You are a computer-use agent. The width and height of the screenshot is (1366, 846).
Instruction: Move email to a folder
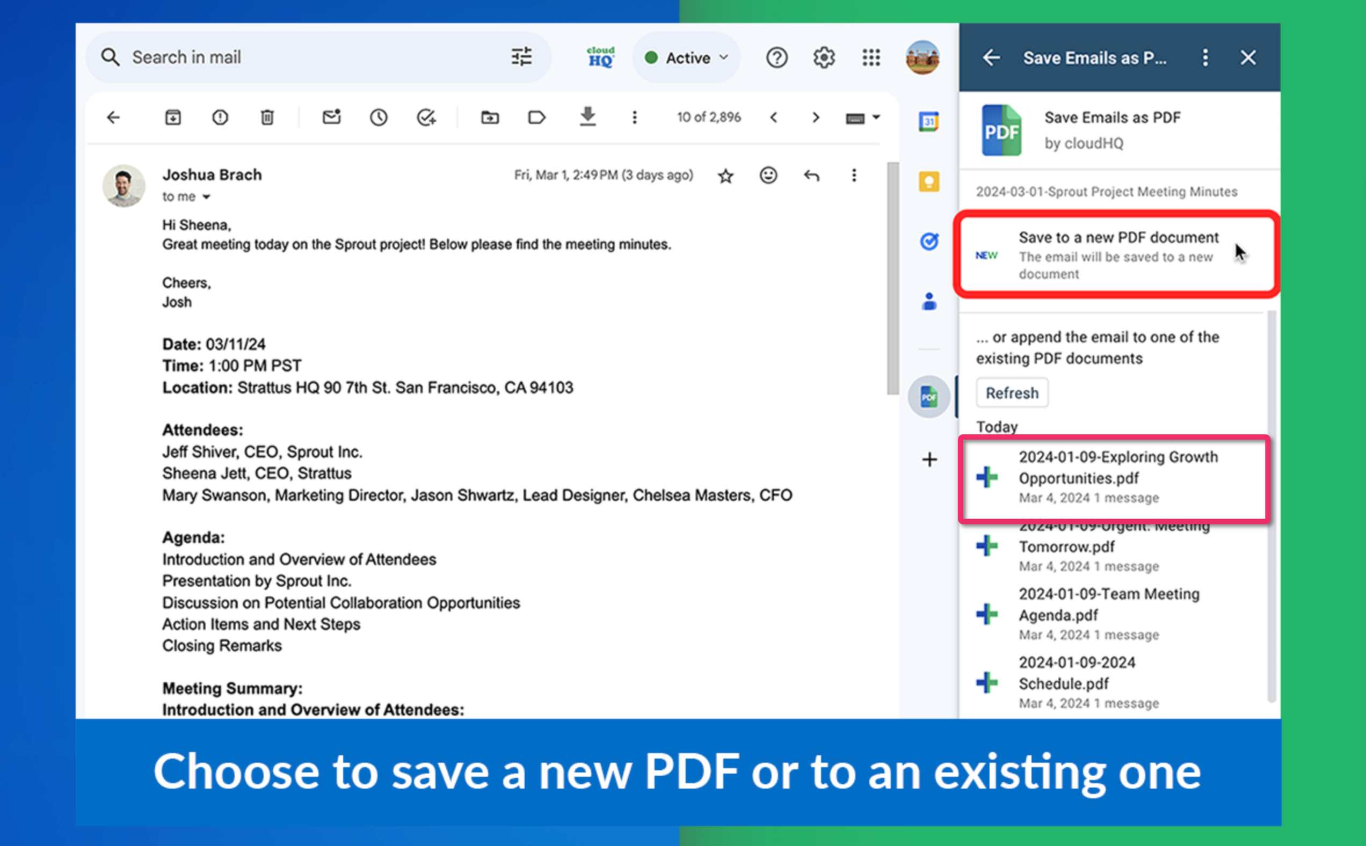click(x=490, y=118)
